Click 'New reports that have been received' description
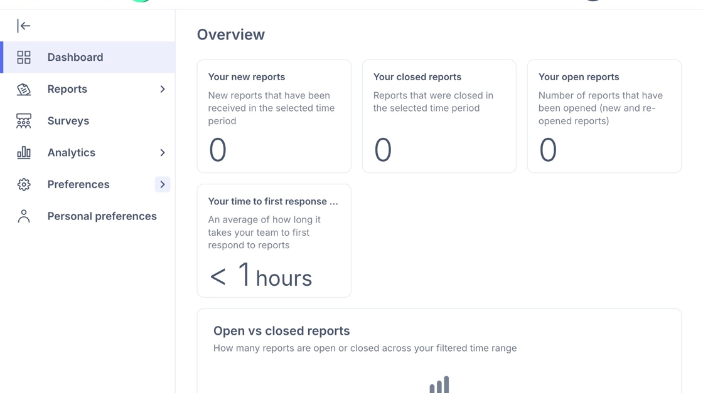 click(x=271, y=108)
